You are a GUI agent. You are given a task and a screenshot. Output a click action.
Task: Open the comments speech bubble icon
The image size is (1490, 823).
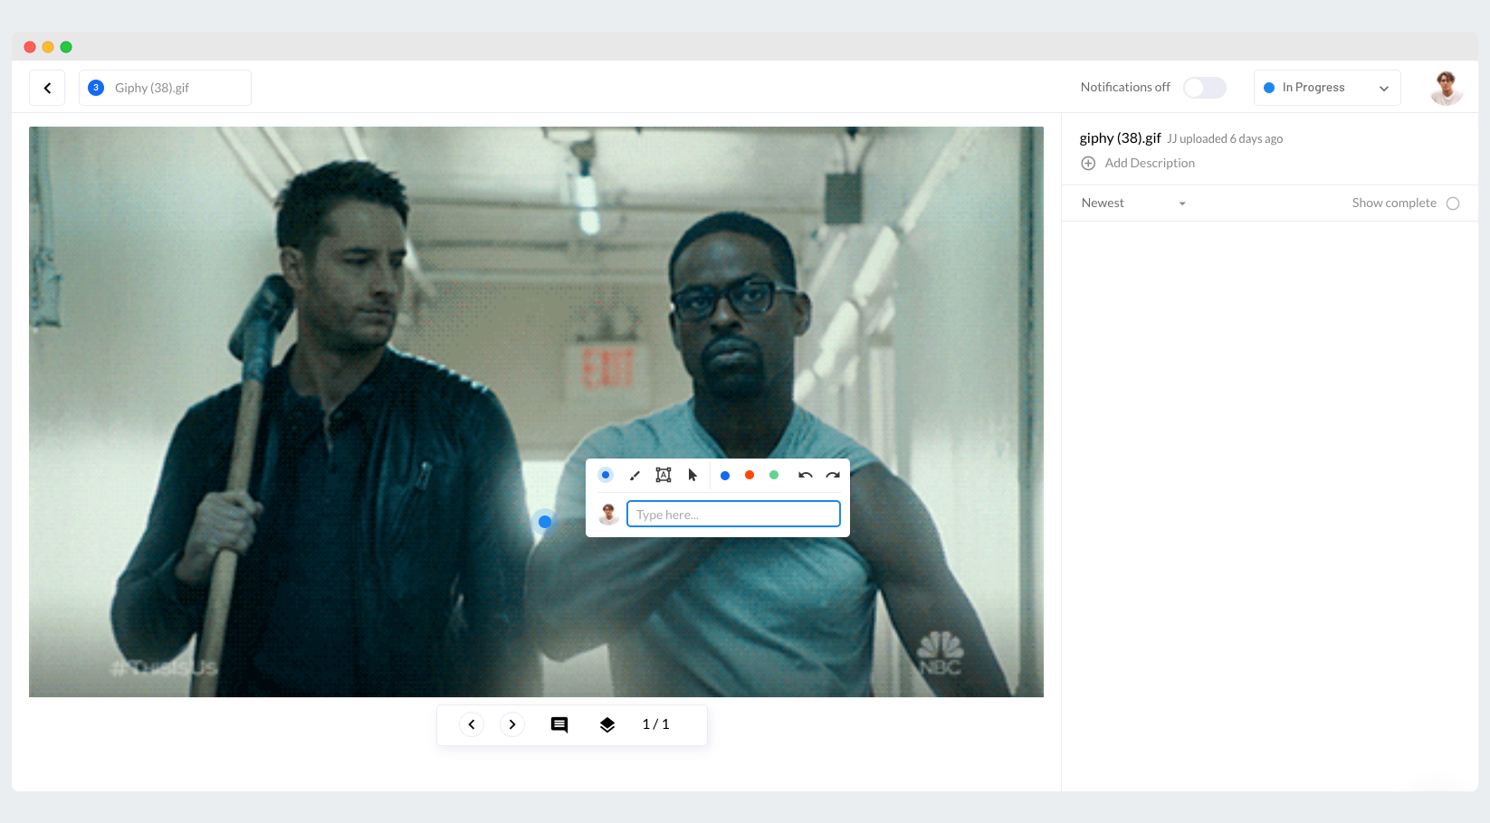(559, 724)
